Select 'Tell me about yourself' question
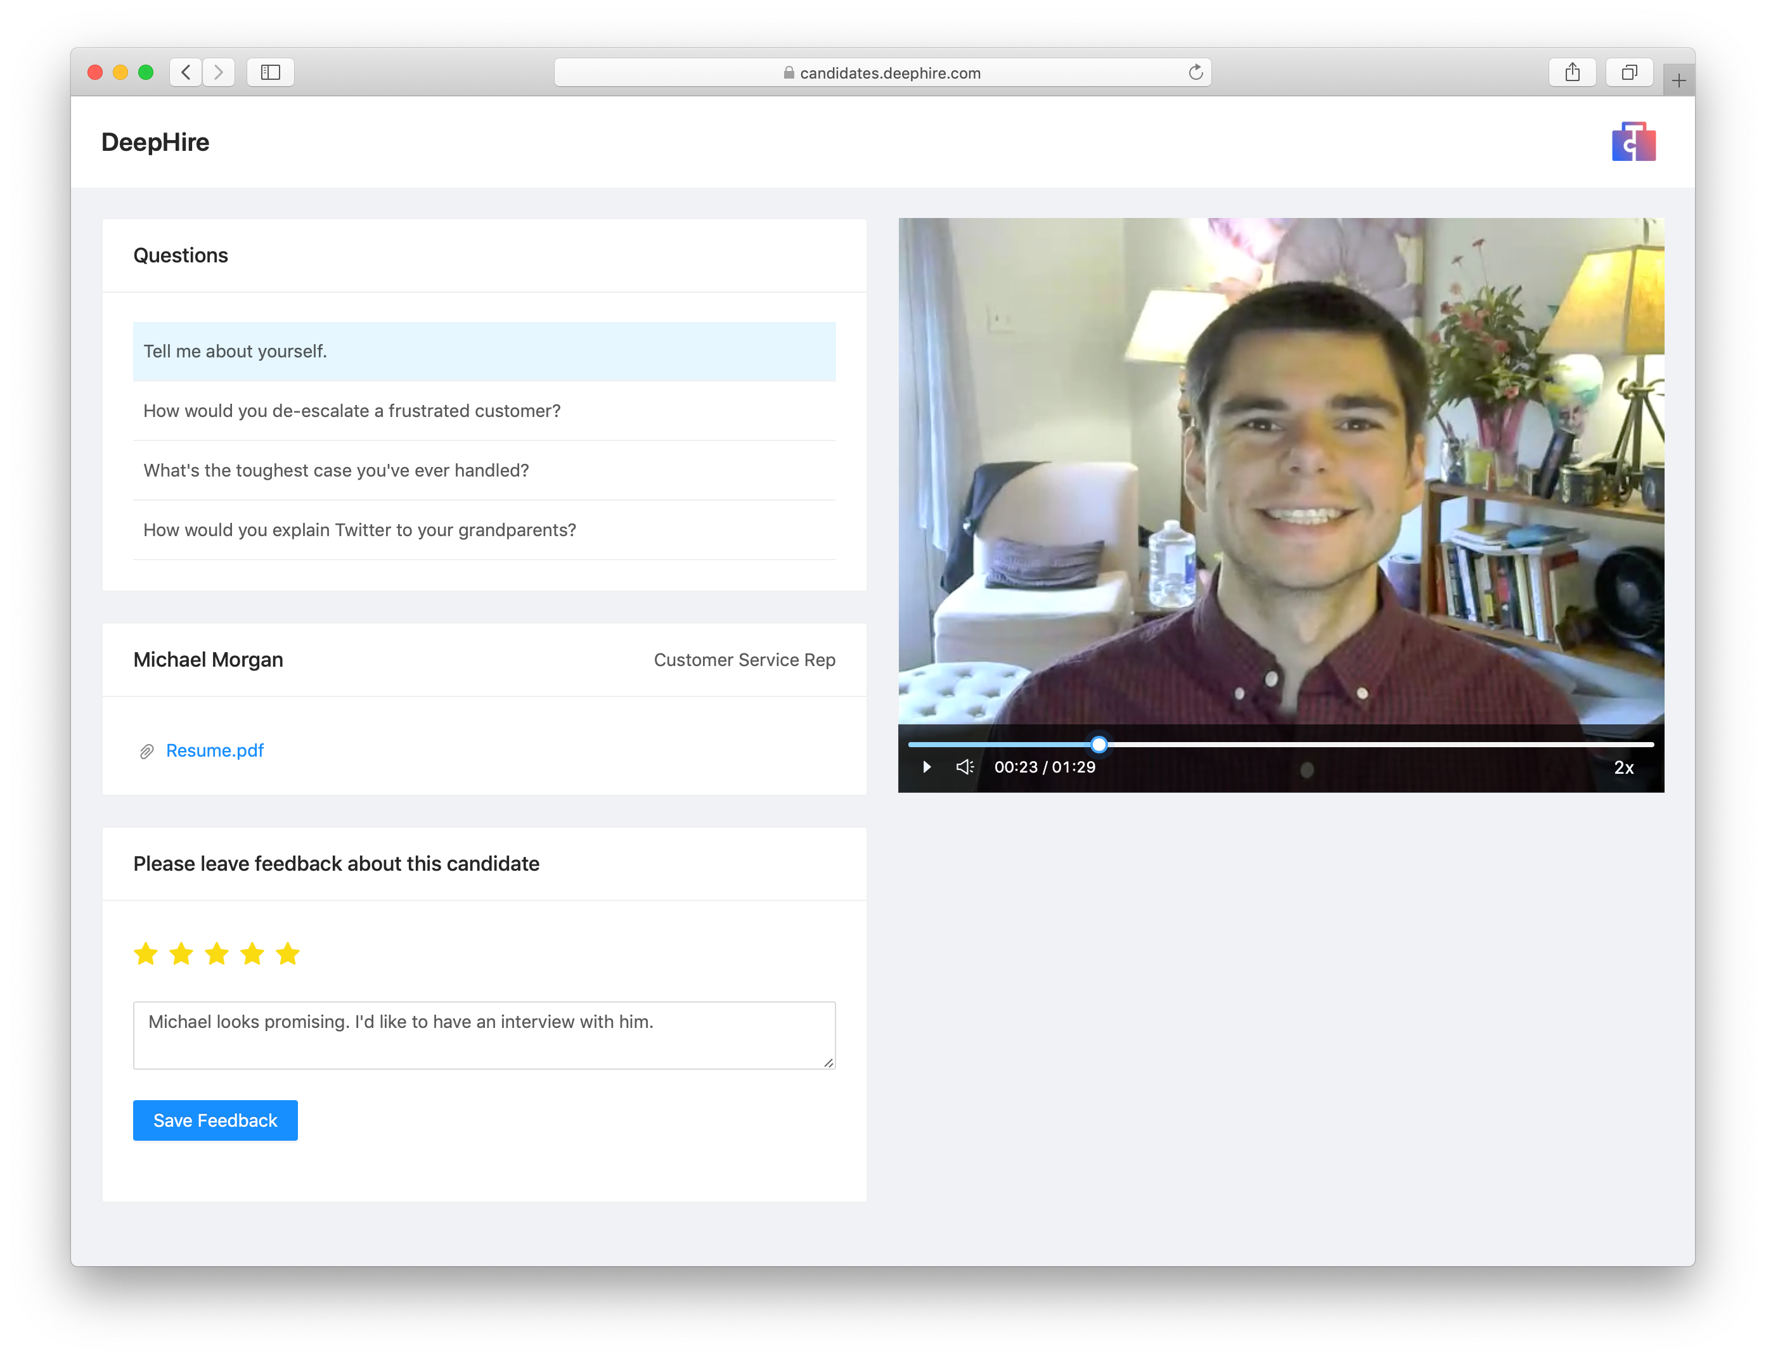The image size is (1766, 1360). (x=484, y=352)
